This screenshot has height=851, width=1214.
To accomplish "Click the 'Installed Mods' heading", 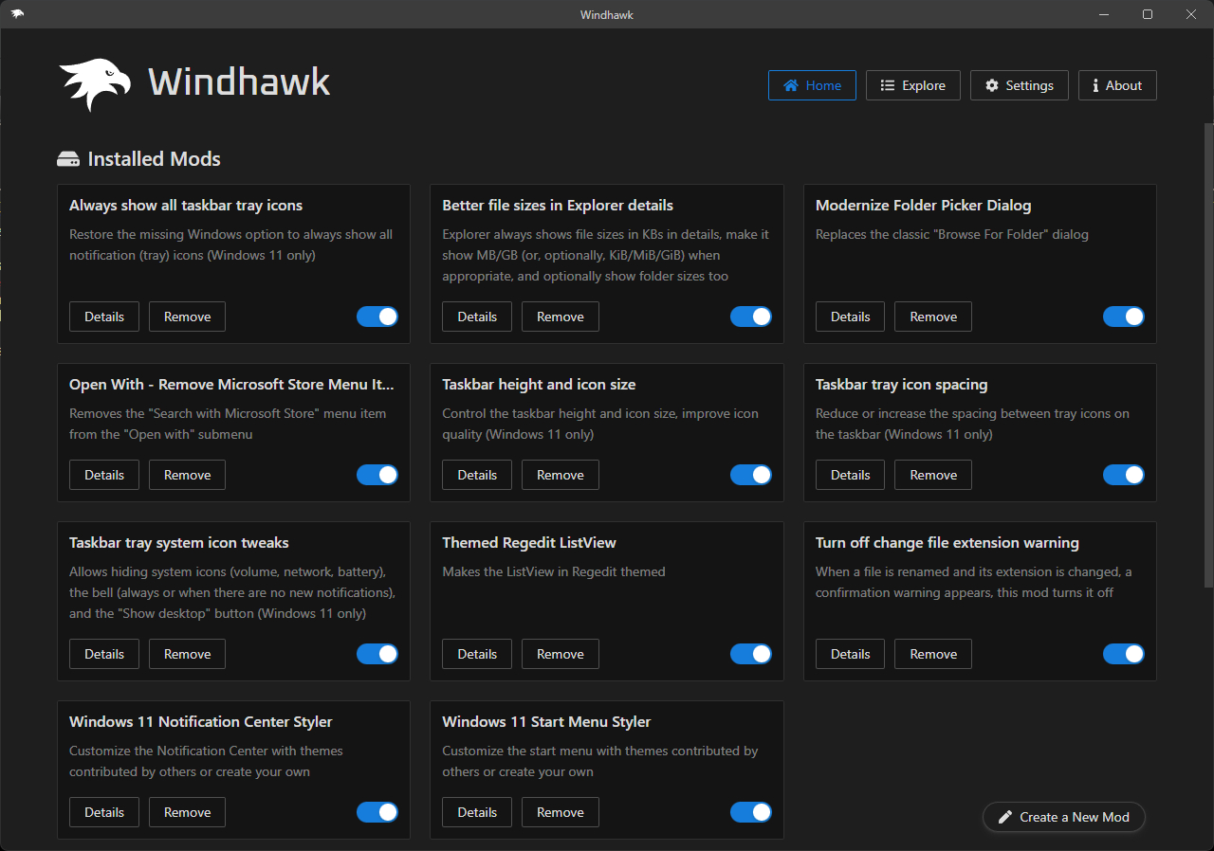I will tap(155, 159).
